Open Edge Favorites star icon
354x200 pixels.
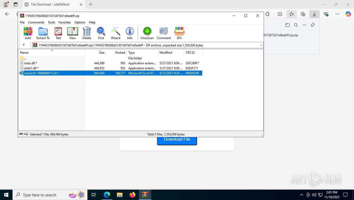(x=292, y=14)
